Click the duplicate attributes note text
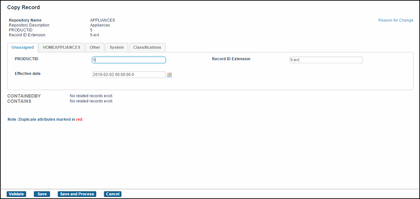Image resolution: width=420 pixels, height=199 pixels. [x=45, y=119]
